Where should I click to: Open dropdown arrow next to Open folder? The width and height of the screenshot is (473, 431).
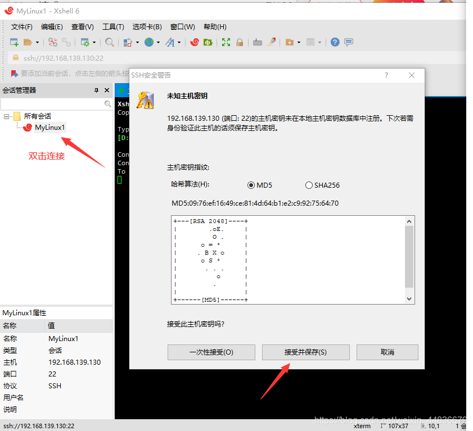[x=38, y=43]
